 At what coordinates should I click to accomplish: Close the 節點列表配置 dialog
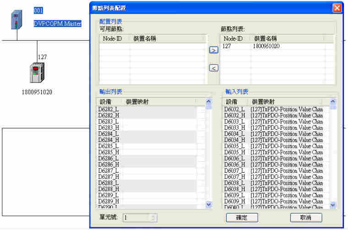[x=337, y=8]
